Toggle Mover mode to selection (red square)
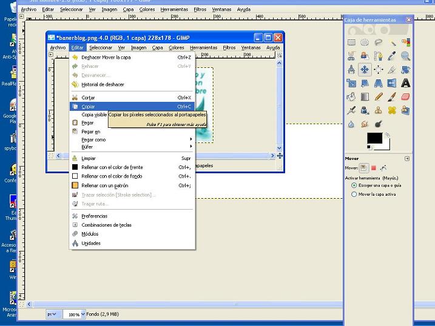Screen dimensions: 435x326 coord(374,168)
